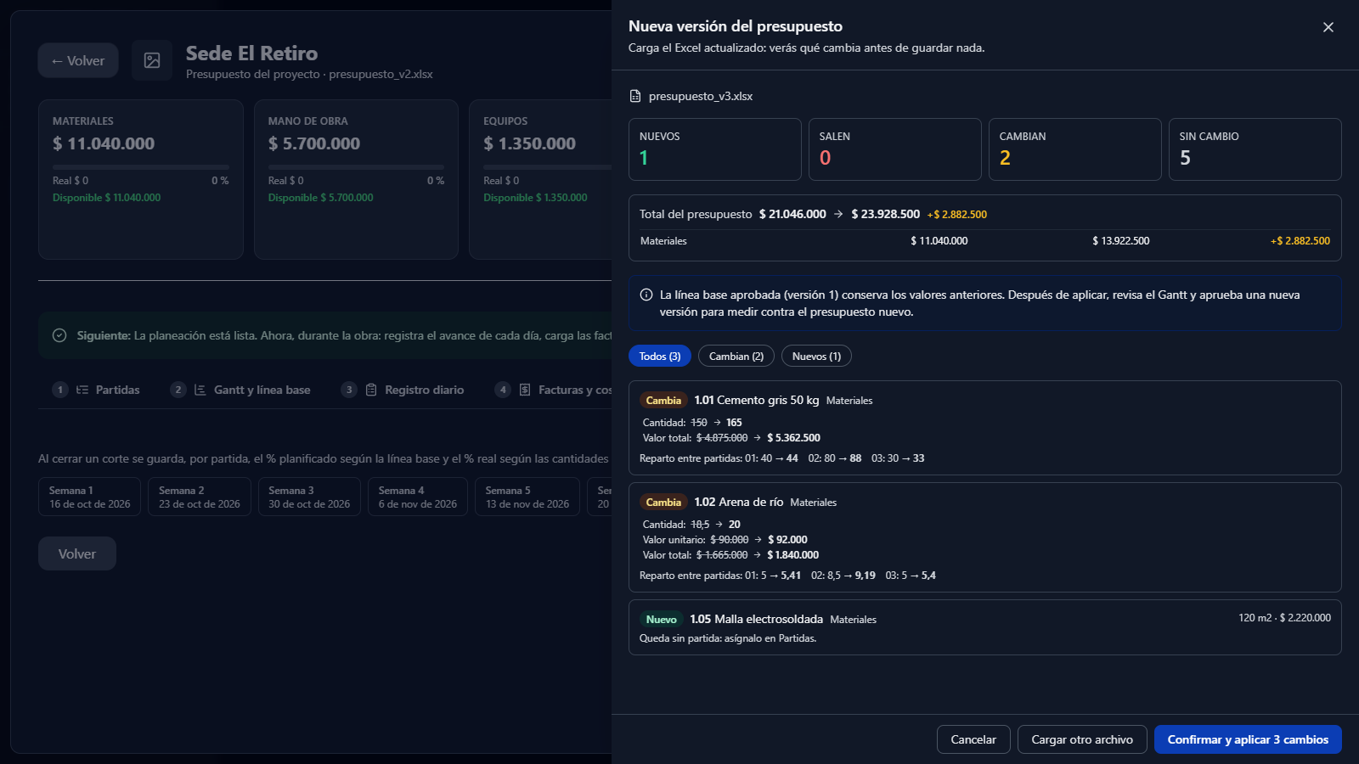Click the EQUIPOS amount $ 1.350.000
This screenshot has width=1359, height=764.
click(530, 143)
